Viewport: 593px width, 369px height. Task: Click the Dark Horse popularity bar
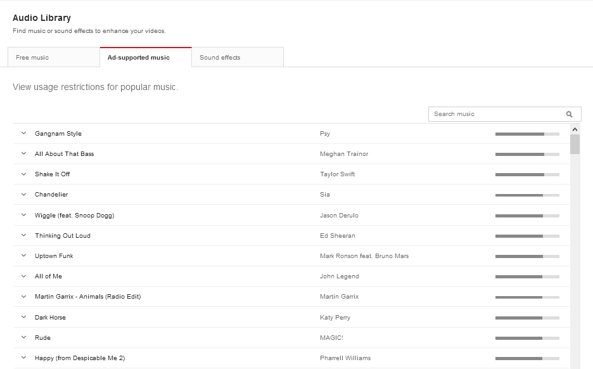[527, 318]
